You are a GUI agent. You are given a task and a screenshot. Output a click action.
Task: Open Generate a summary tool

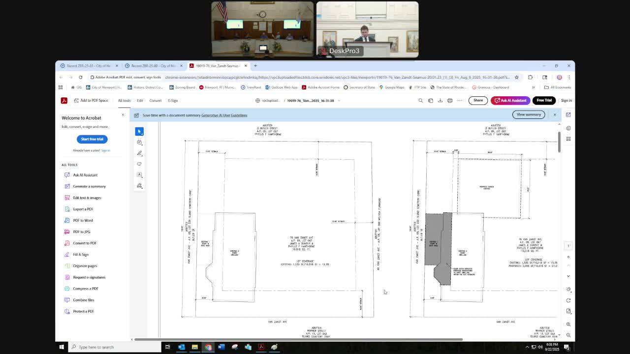click(89, 186)
